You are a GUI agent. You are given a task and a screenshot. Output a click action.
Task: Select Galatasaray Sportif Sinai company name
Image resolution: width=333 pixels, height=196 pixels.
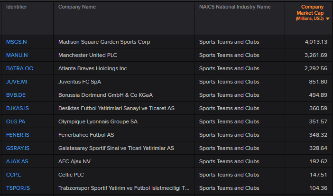[x=116, y=148]
